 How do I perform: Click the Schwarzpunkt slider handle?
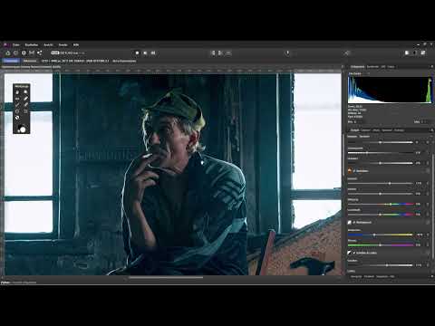pos(367,153)
